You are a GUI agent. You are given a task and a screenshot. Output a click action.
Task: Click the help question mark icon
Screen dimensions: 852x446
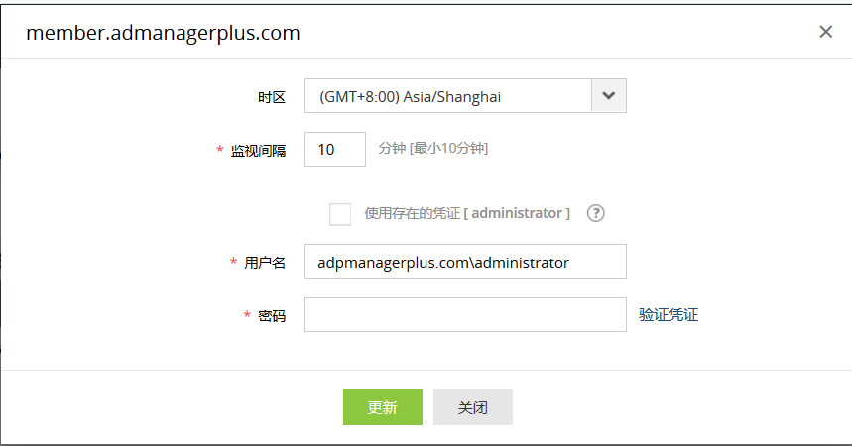(x=596, y=213)
